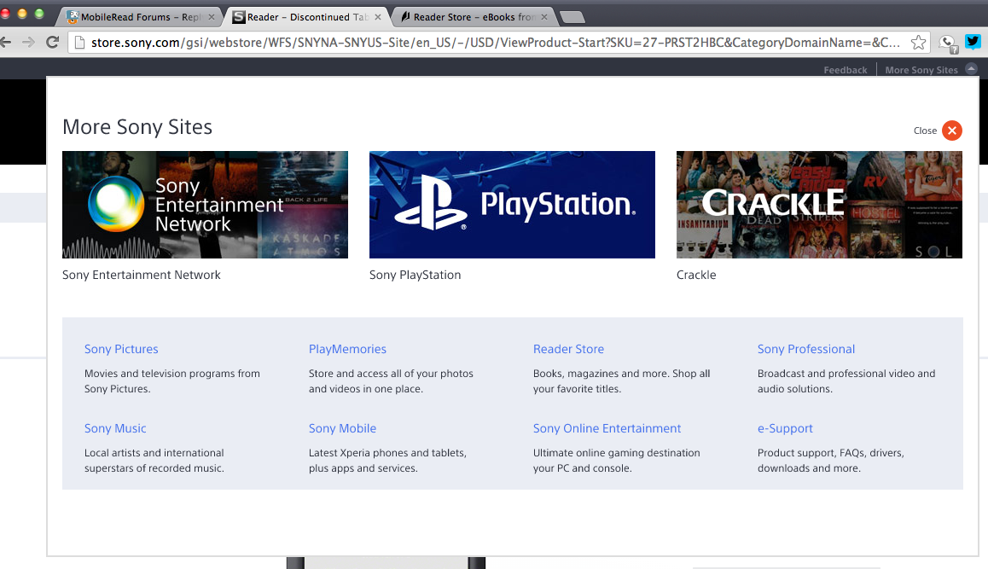Click the green zoom window button
Image resolution: width=988 pixels, height=569 pixels.
pyautogui.click(x=39, y=14)
